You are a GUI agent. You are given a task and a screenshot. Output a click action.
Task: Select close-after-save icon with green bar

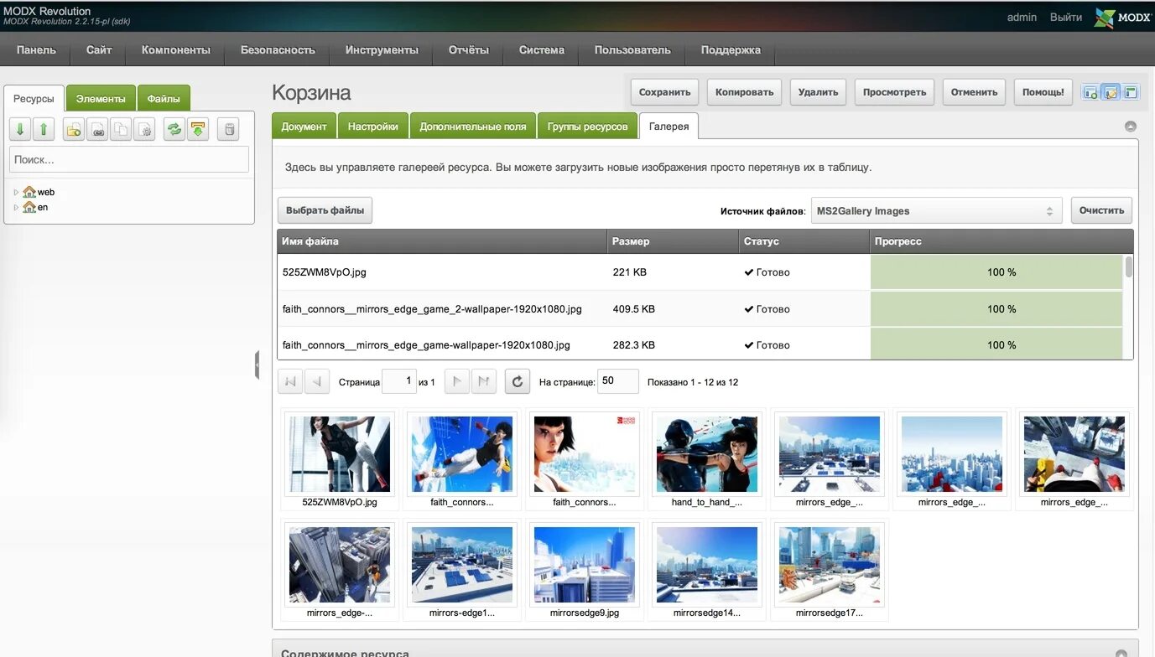point(1131,92)
